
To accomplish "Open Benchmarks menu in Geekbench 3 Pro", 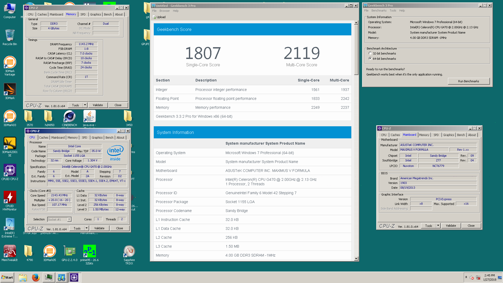I will point(379,10).
